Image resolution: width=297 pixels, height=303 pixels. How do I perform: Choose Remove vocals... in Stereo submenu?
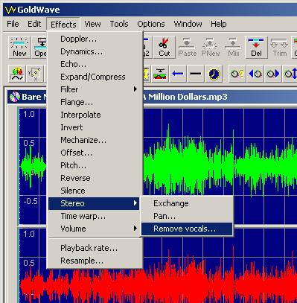tap(187, 229)
